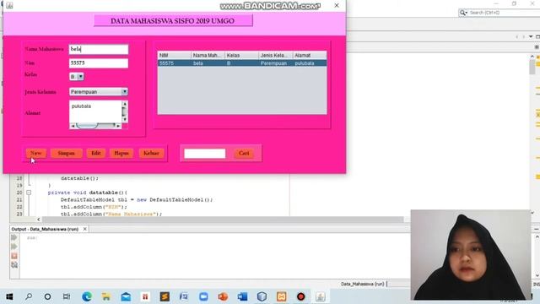Viewport: 540px width, 304px height.
Task: Focus the Nama Mahasiswa text field
Action: (x=99, y=49)
